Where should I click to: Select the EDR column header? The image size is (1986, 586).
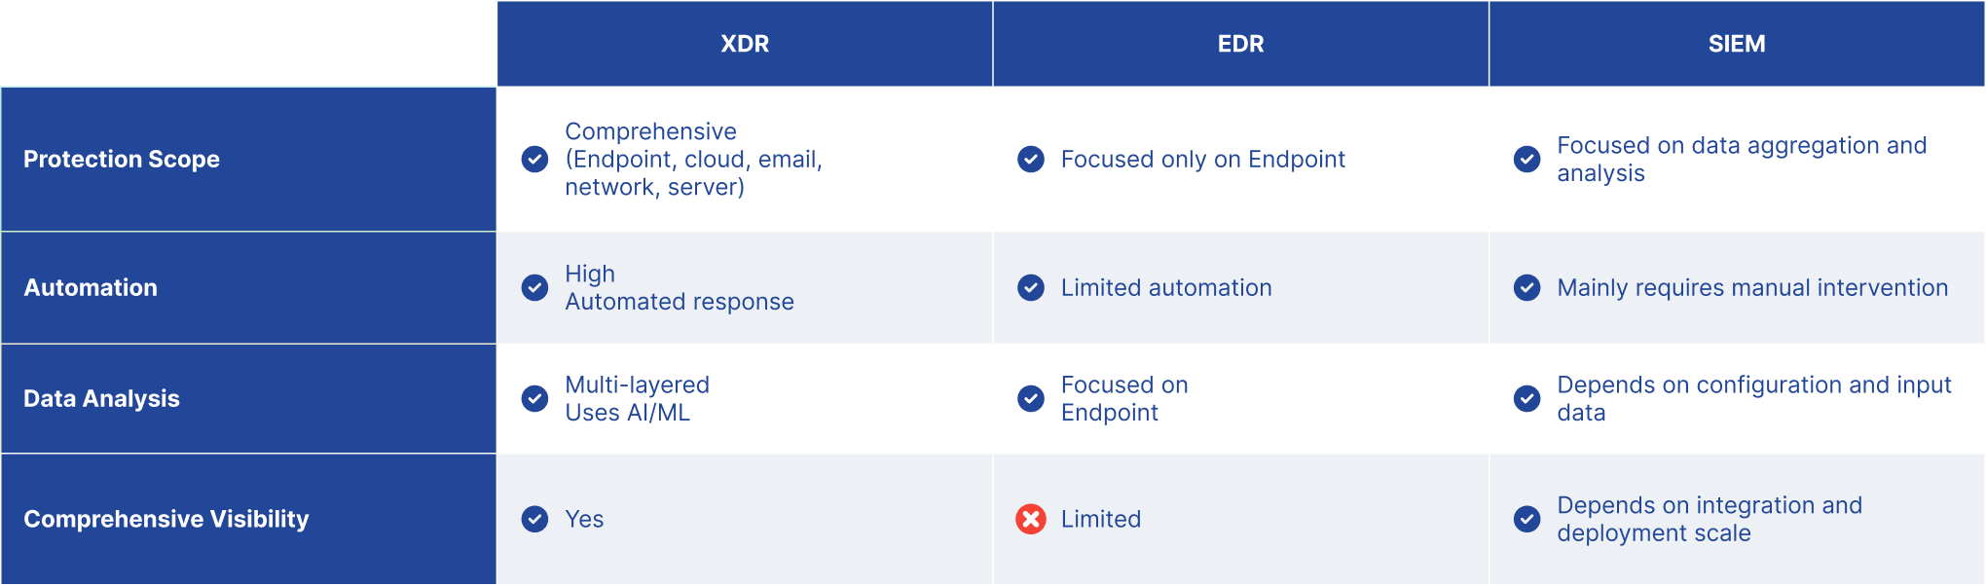[x=1241, y=44]
